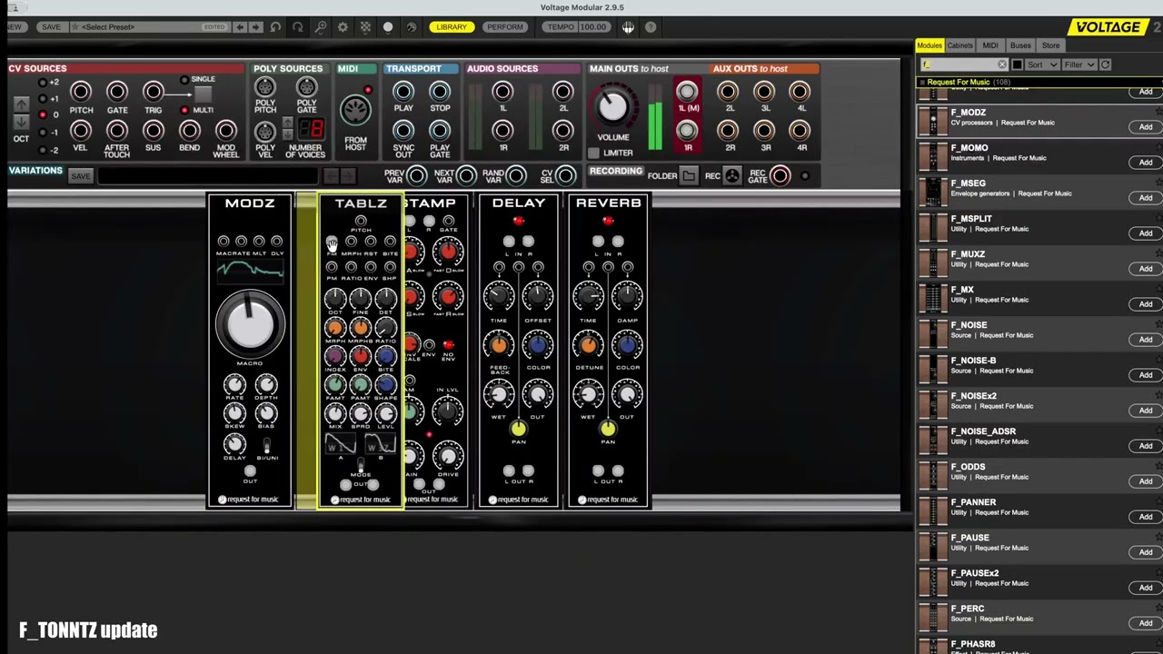The image size is (1163, 654).
Task: Click the MOD WHEEL jack
Action: click(x=225, y=131)
